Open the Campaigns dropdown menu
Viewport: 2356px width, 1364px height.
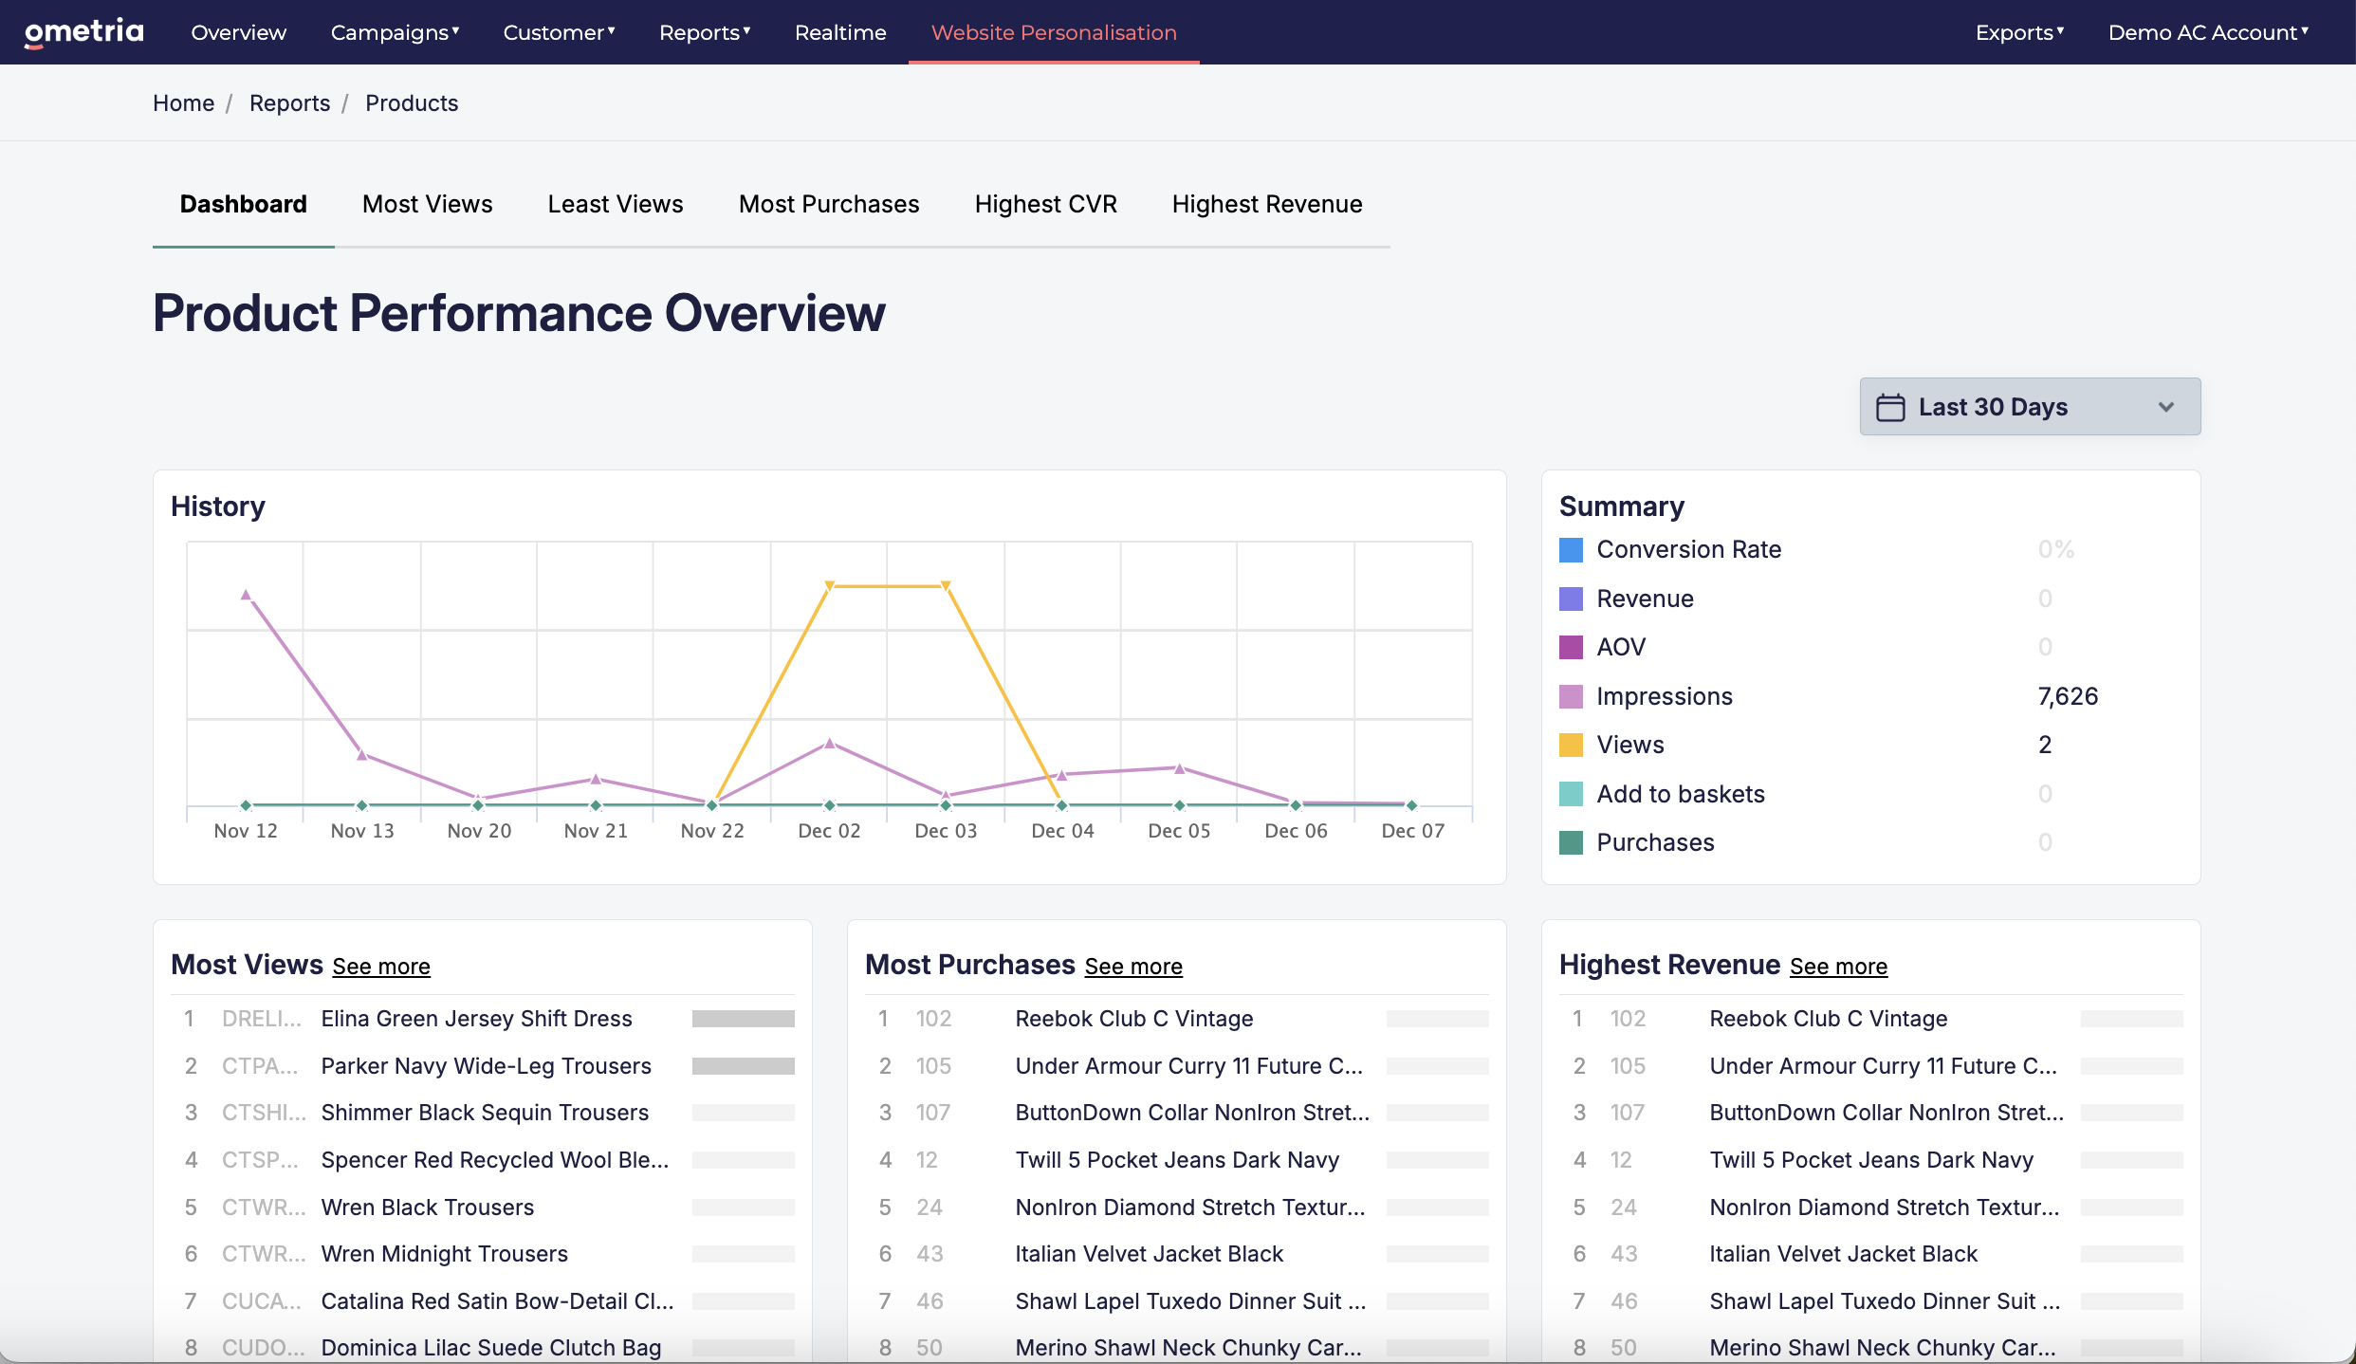[395, 32]
